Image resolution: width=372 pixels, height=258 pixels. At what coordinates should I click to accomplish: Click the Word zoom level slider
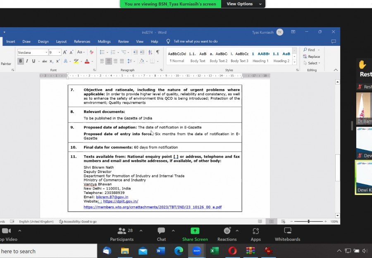tap(308, 221)
